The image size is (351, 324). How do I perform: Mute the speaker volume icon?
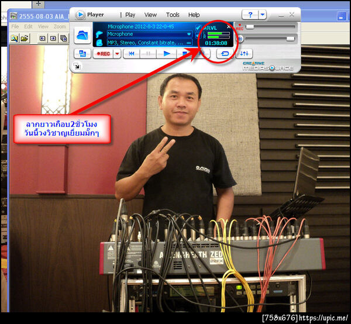pyautogui.click(x=240, y=39)
